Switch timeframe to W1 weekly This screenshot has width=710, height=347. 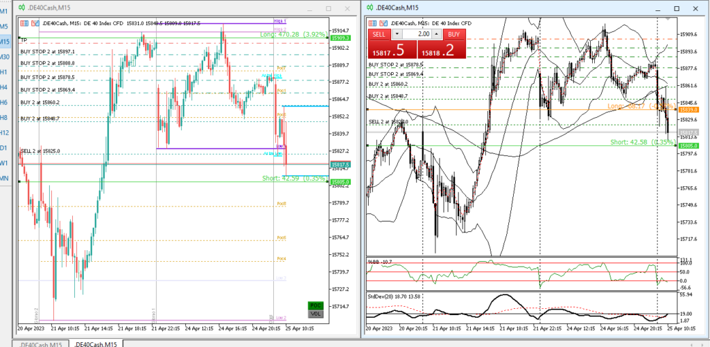point(4,163)
